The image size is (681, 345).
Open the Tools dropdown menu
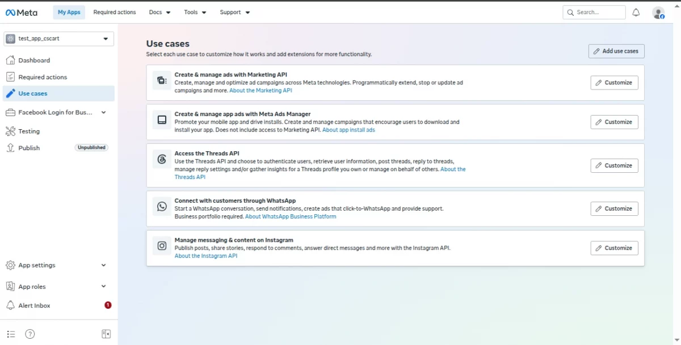point(195,12)
